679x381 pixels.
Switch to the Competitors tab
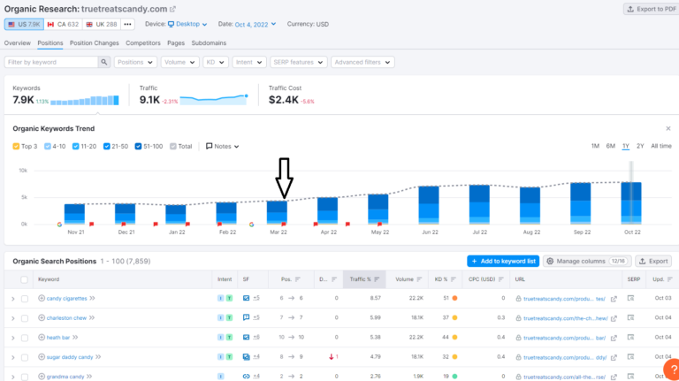click(143, 42)
